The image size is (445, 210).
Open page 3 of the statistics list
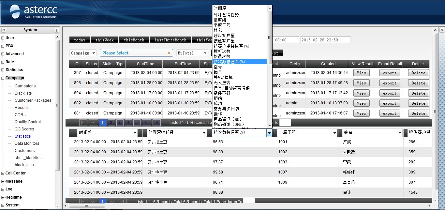[120, 123]
